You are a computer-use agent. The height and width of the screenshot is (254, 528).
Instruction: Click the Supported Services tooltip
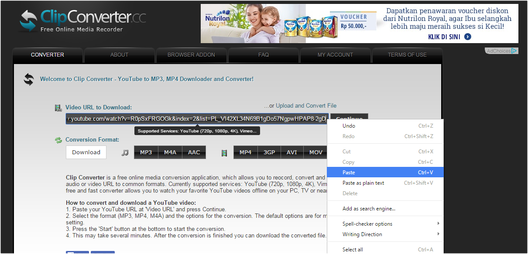pos(197,131)
